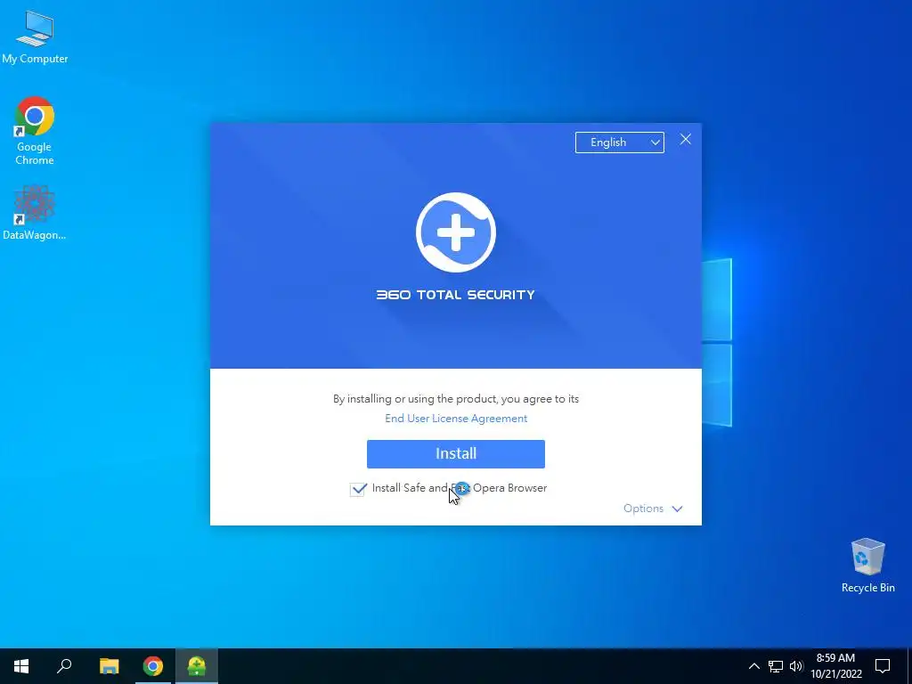This screenshot has width=912, height=684.
Task: Open the notification center icon
Action: click(883, 666)
